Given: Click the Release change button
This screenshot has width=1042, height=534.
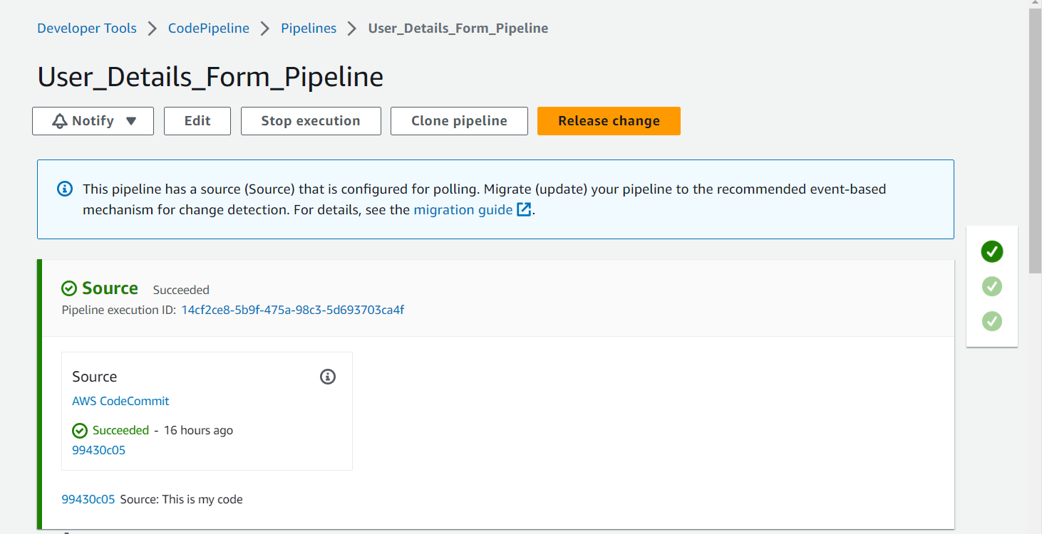Looking at the screenshot, I should (609, 120).
